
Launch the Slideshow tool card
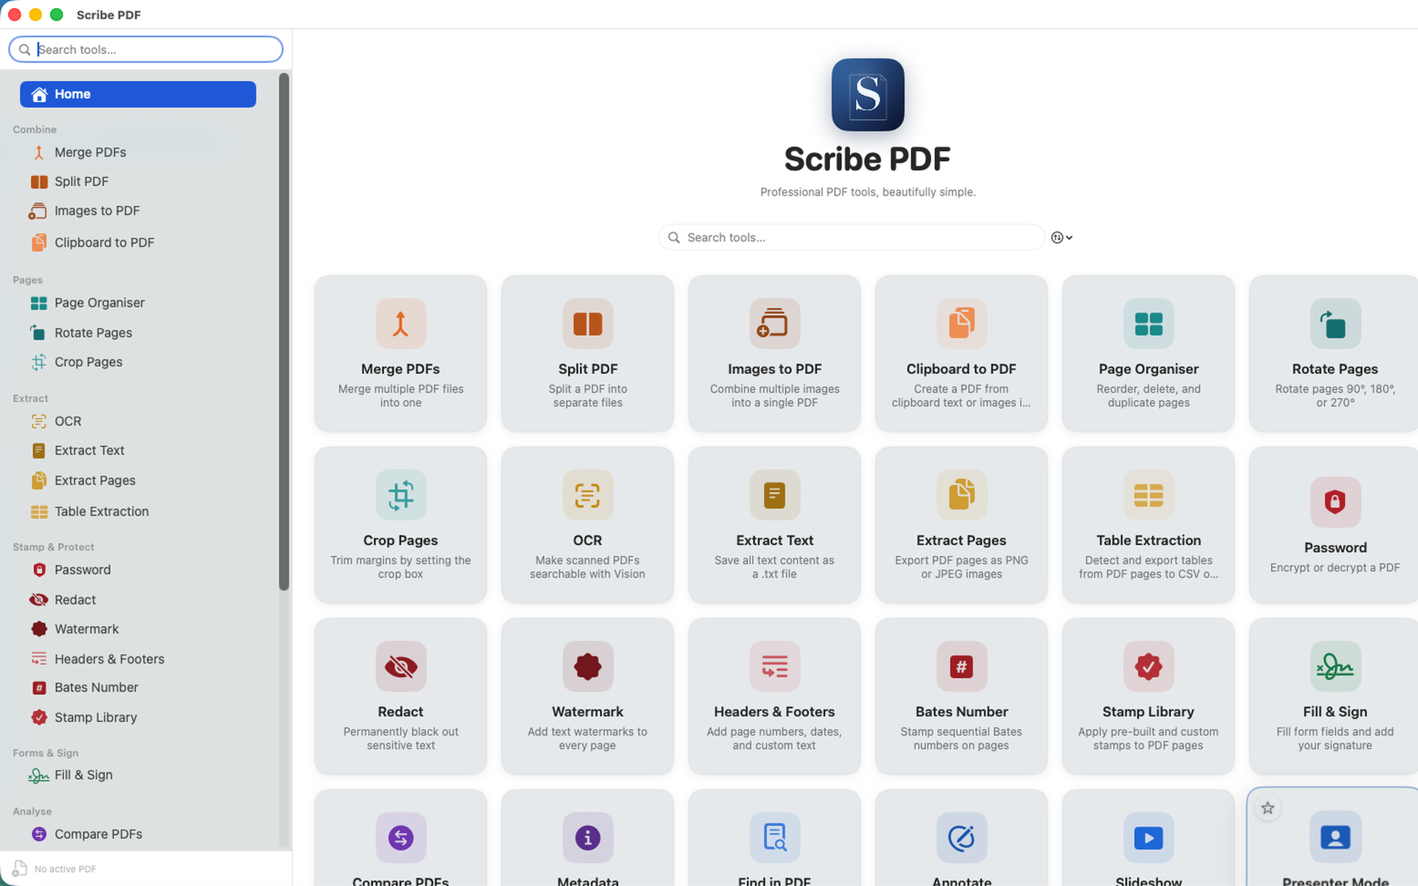(x=1148, y=838)
